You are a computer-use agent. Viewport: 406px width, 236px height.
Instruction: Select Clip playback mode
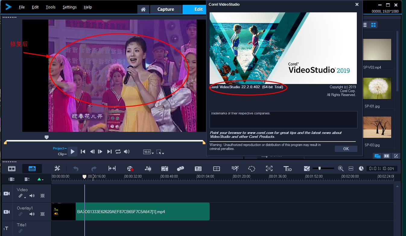tap(62, 154)
